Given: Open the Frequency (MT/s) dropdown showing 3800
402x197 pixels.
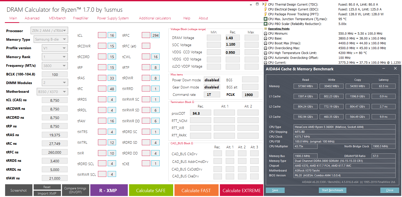Looking at the screenshot, I should click(55, 65).
